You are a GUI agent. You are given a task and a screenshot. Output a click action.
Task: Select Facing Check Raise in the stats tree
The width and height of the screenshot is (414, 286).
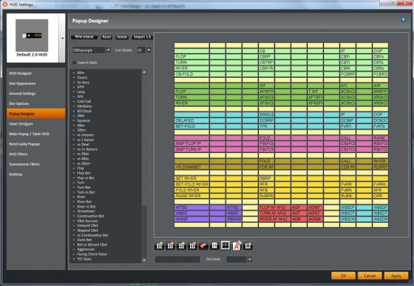point(92,254)
